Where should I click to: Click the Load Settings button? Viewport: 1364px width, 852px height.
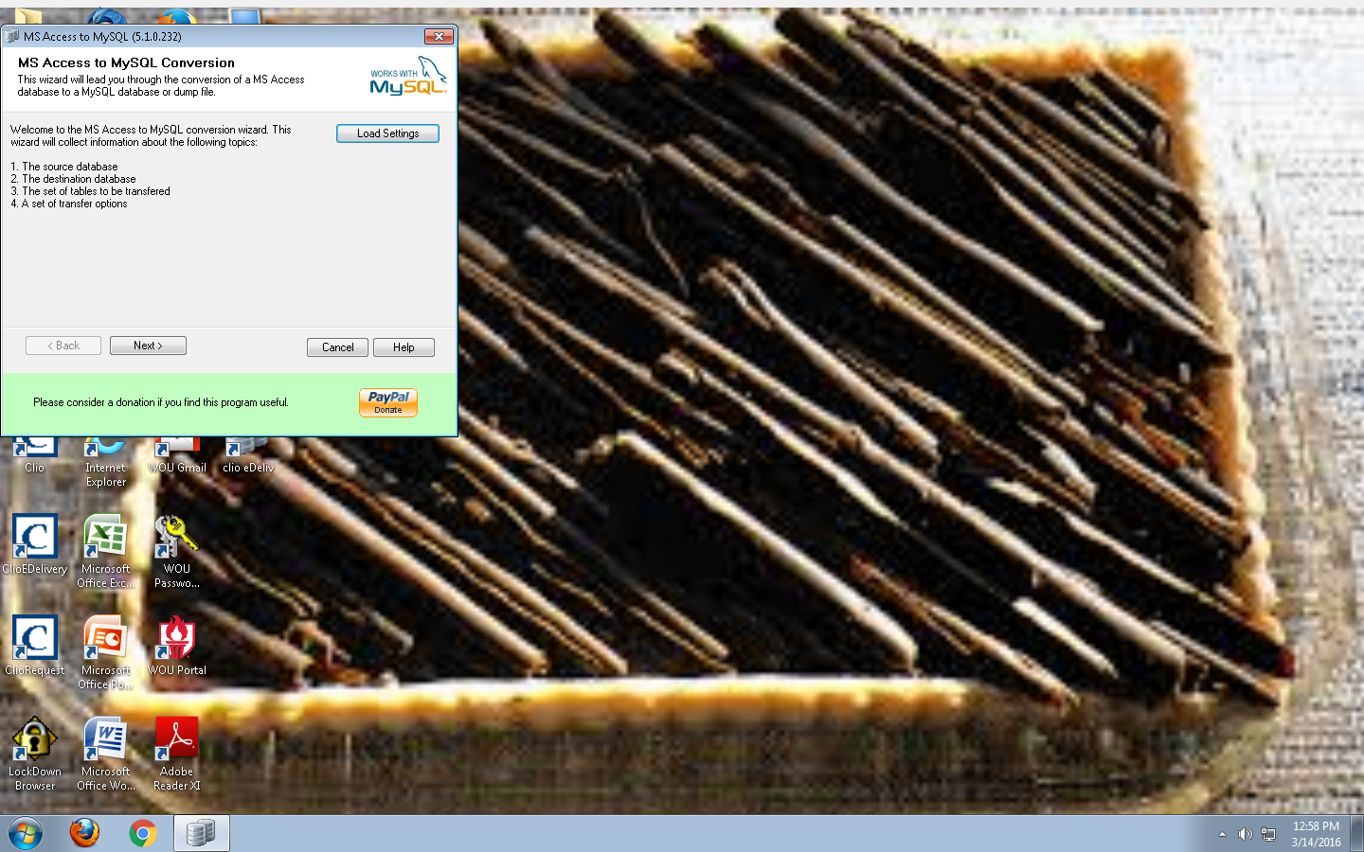[x=387, y=133]
